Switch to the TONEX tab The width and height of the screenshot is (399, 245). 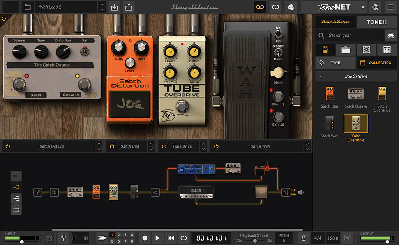[376, 22]
